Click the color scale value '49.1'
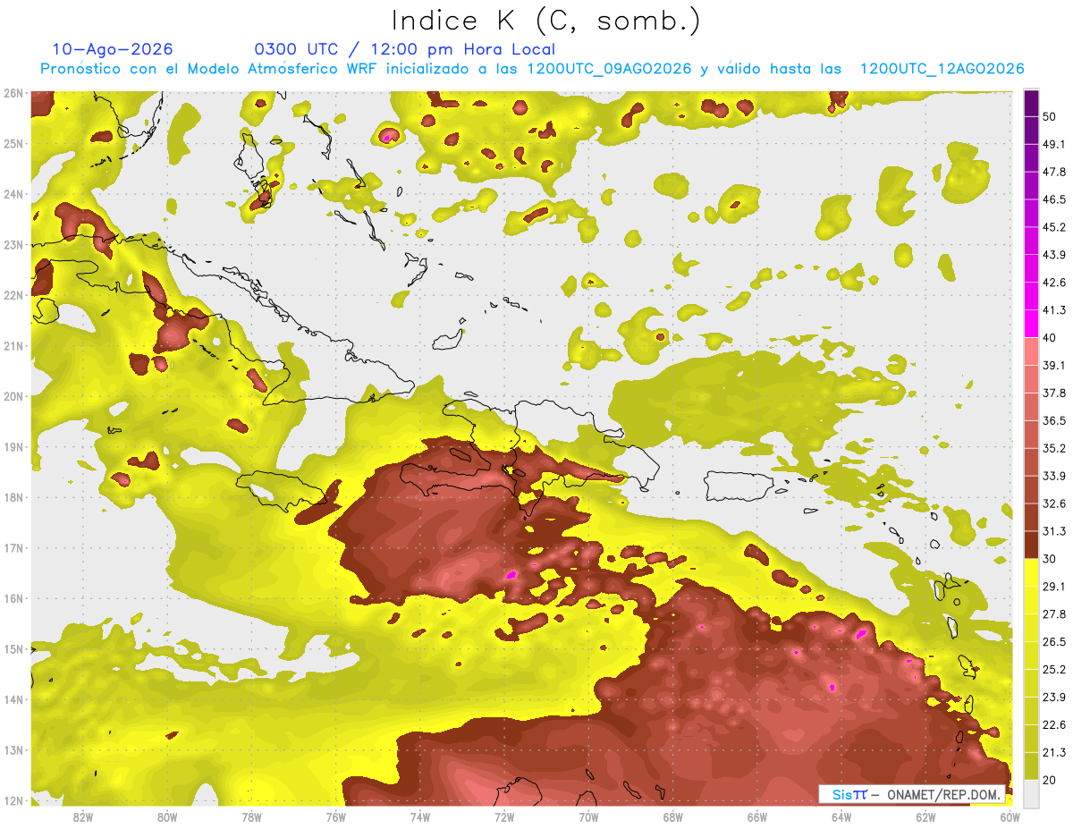 pos(1053,145)
